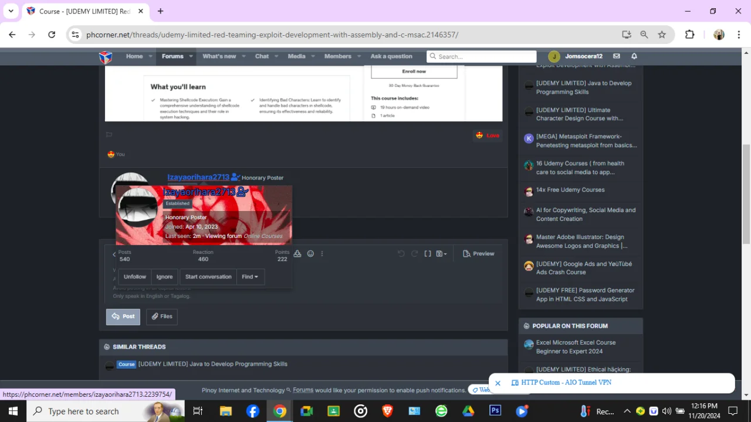This screenshot has height=422, width=751.
Task: Expand the What's new dropdown arrow
Action: coord(243,57)
